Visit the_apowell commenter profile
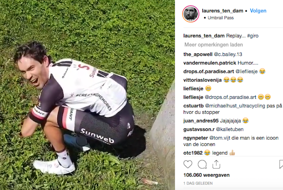 coord(198,54)
